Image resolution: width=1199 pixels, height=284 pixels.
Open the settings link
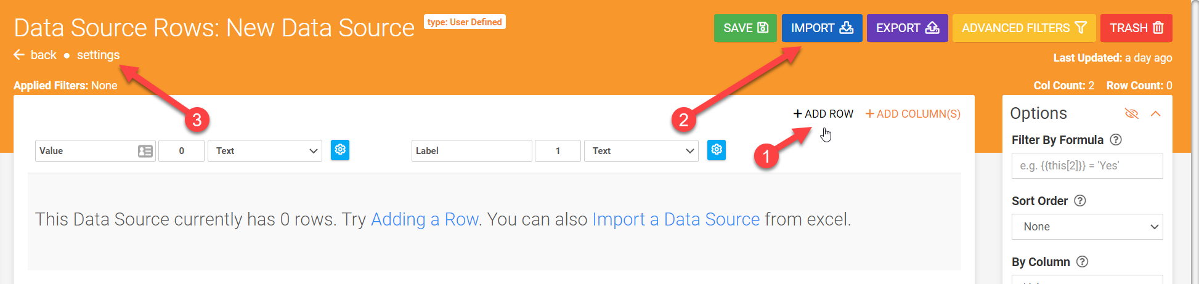98,55
